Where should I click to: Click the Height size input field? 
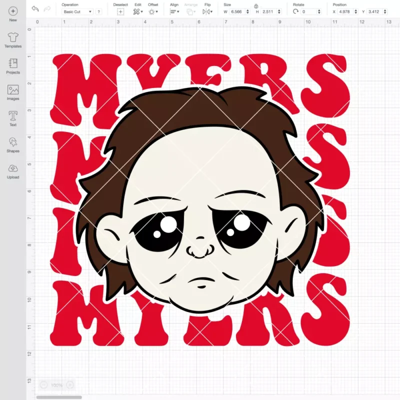(268, 11)
